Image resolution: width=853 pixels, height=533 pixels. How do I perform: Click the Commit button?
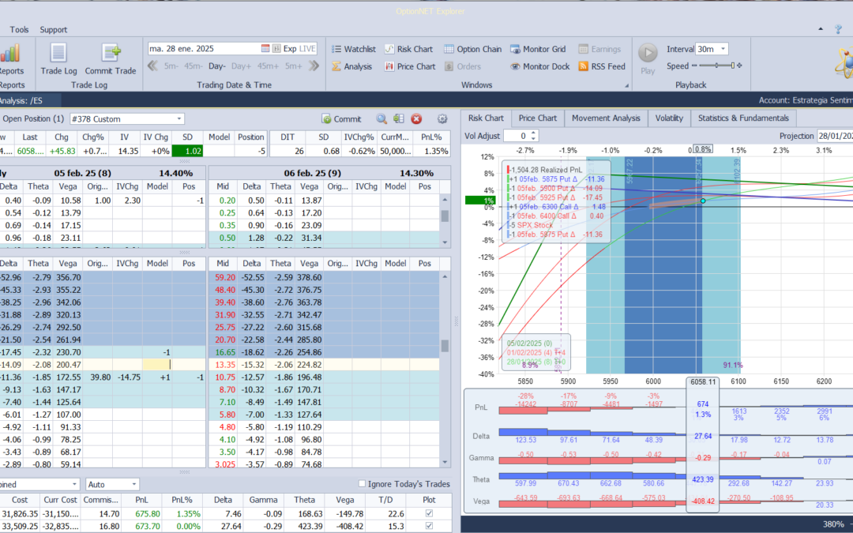pyautogui.click(x=341, y=119)
